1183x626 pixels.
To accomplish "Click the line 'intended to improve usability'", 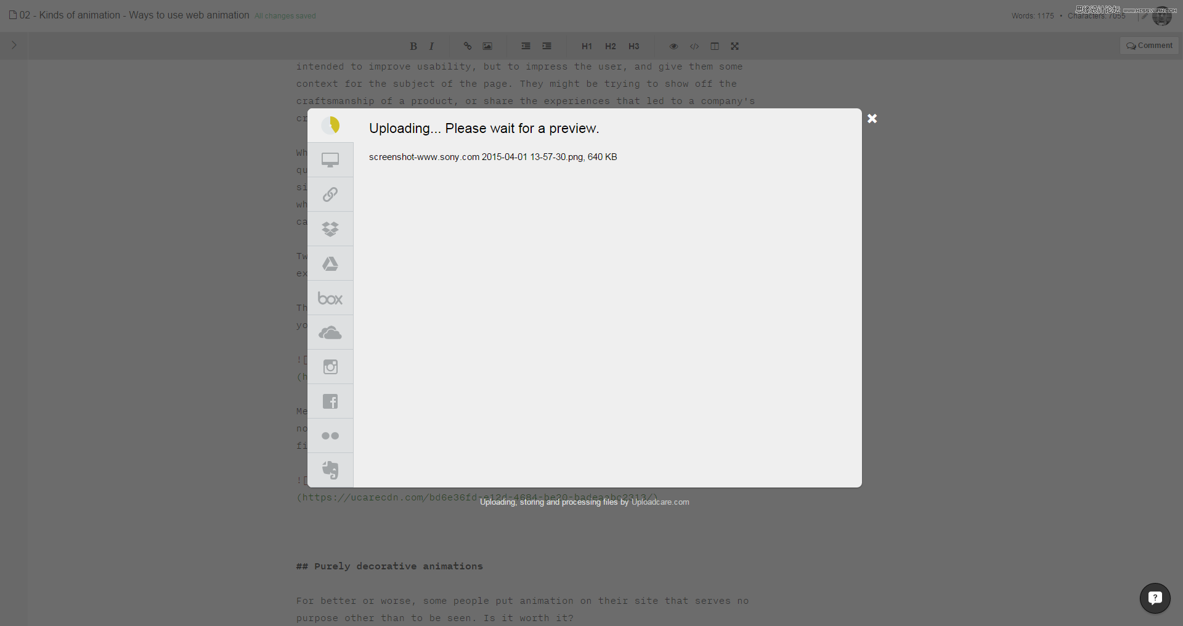I will [519, 66].
